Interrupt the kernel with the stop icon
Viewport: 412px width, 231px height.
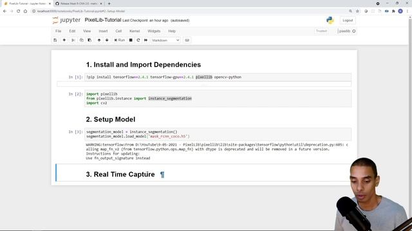[x=131, y=40]
